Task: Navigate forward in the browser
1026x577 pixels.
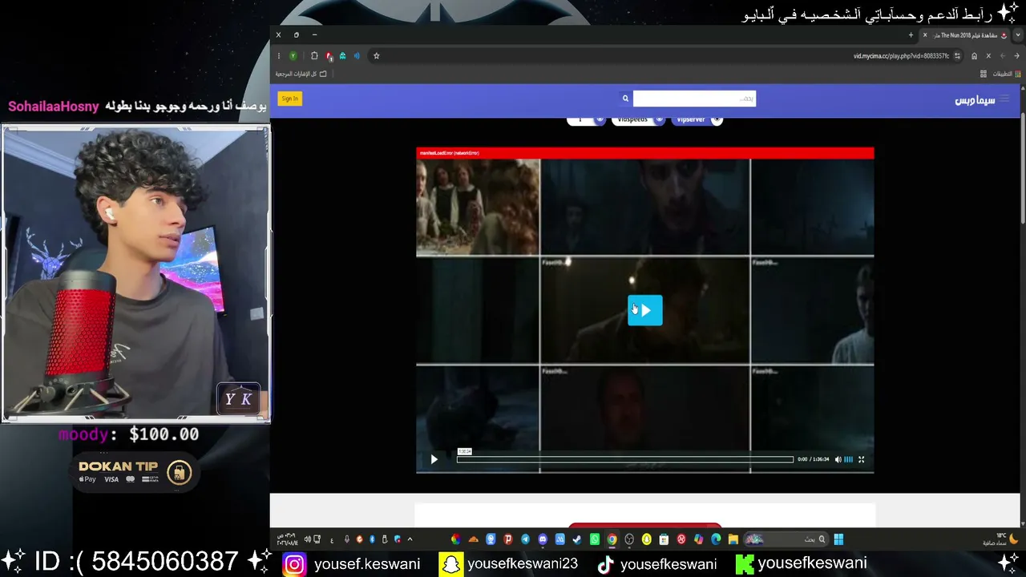Action: click(x=1003, y=56)
